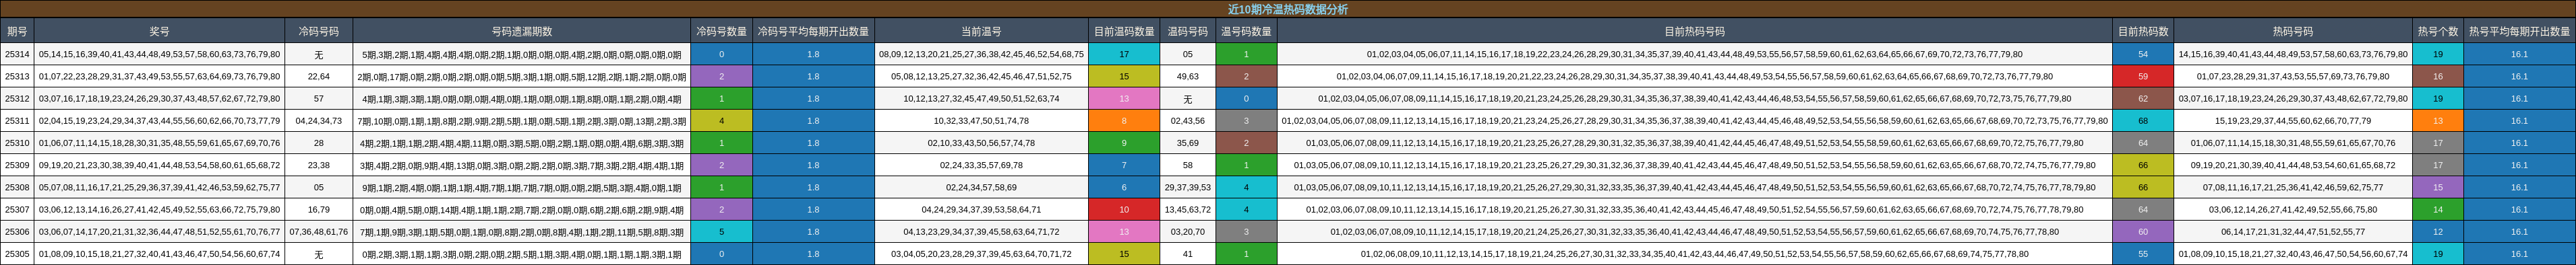Click the 目前温码数量 column header
2576x265 pixels.
click(x=1124, y=31)
